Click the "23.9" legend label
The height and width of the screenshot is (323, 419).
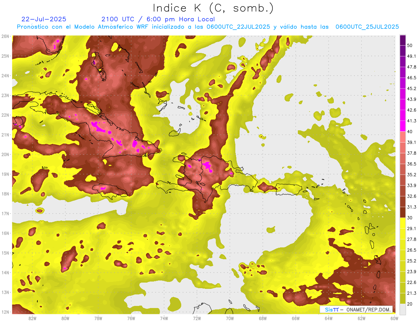click(411, 272)
